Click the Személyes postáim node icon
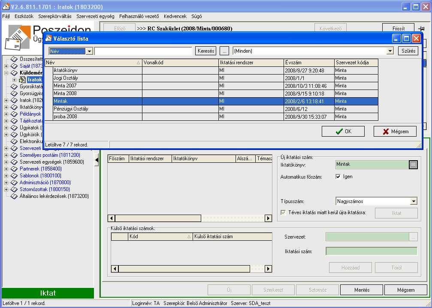This screenshot has height=308, width=432. pos(14,155)
